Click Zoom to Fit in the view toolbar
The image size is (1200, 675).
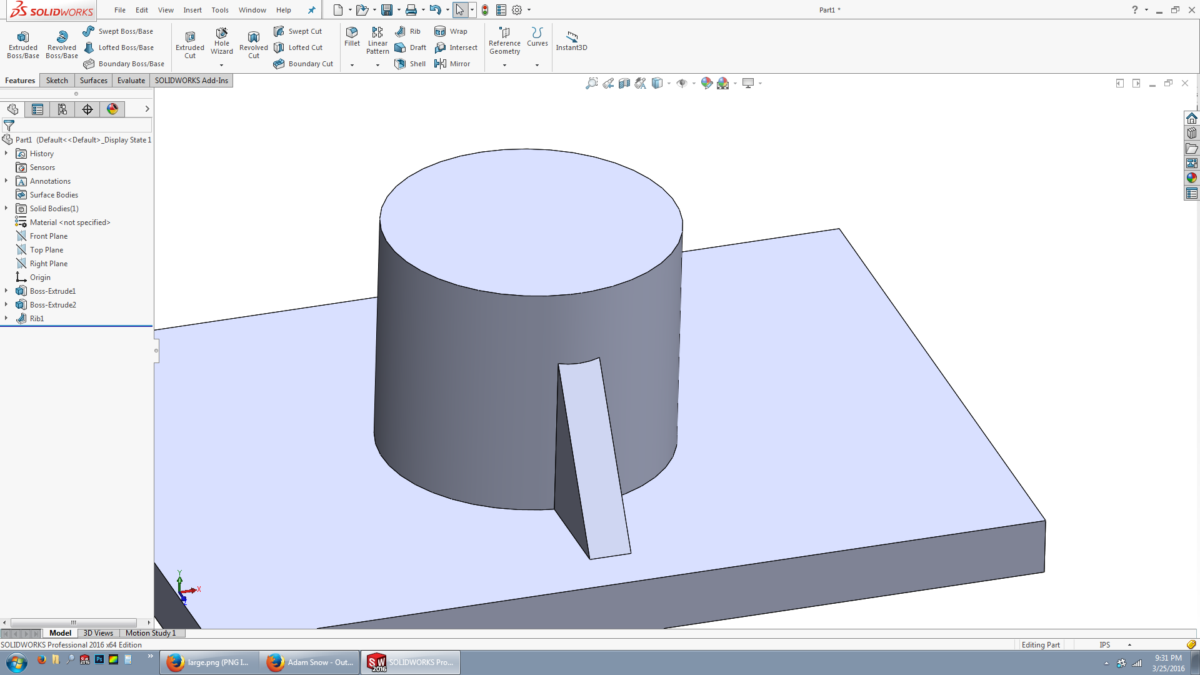pos(592,82)
